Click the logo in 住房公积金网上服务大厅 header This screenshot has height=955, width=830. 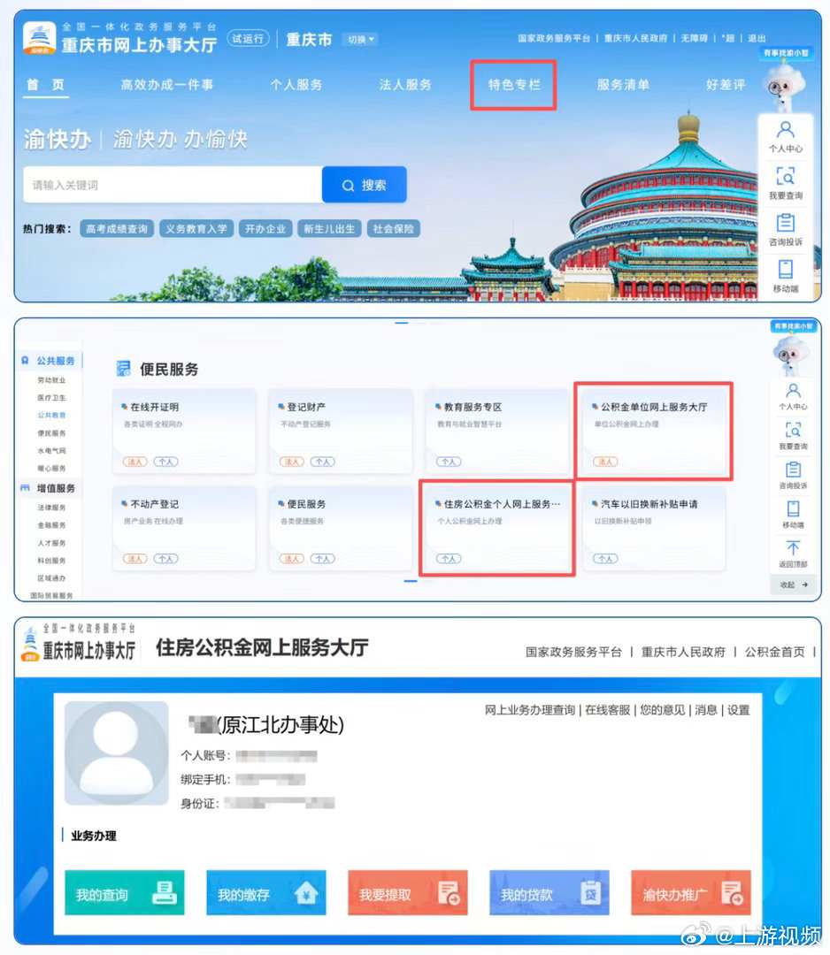[x=30, y=646]
